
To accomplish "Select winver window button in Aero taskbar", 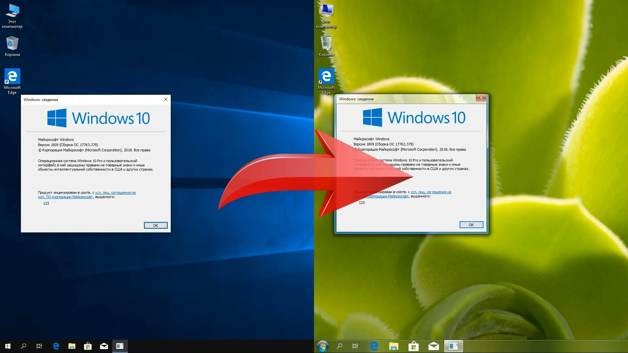I will click(x=454, y=346).
